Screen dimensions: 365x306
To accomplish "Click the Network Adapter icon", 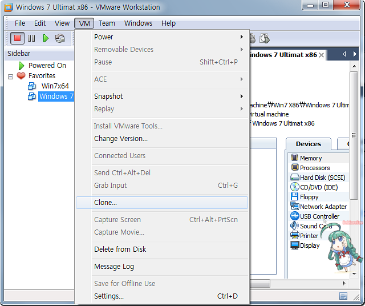I will [x=295, y=206].
